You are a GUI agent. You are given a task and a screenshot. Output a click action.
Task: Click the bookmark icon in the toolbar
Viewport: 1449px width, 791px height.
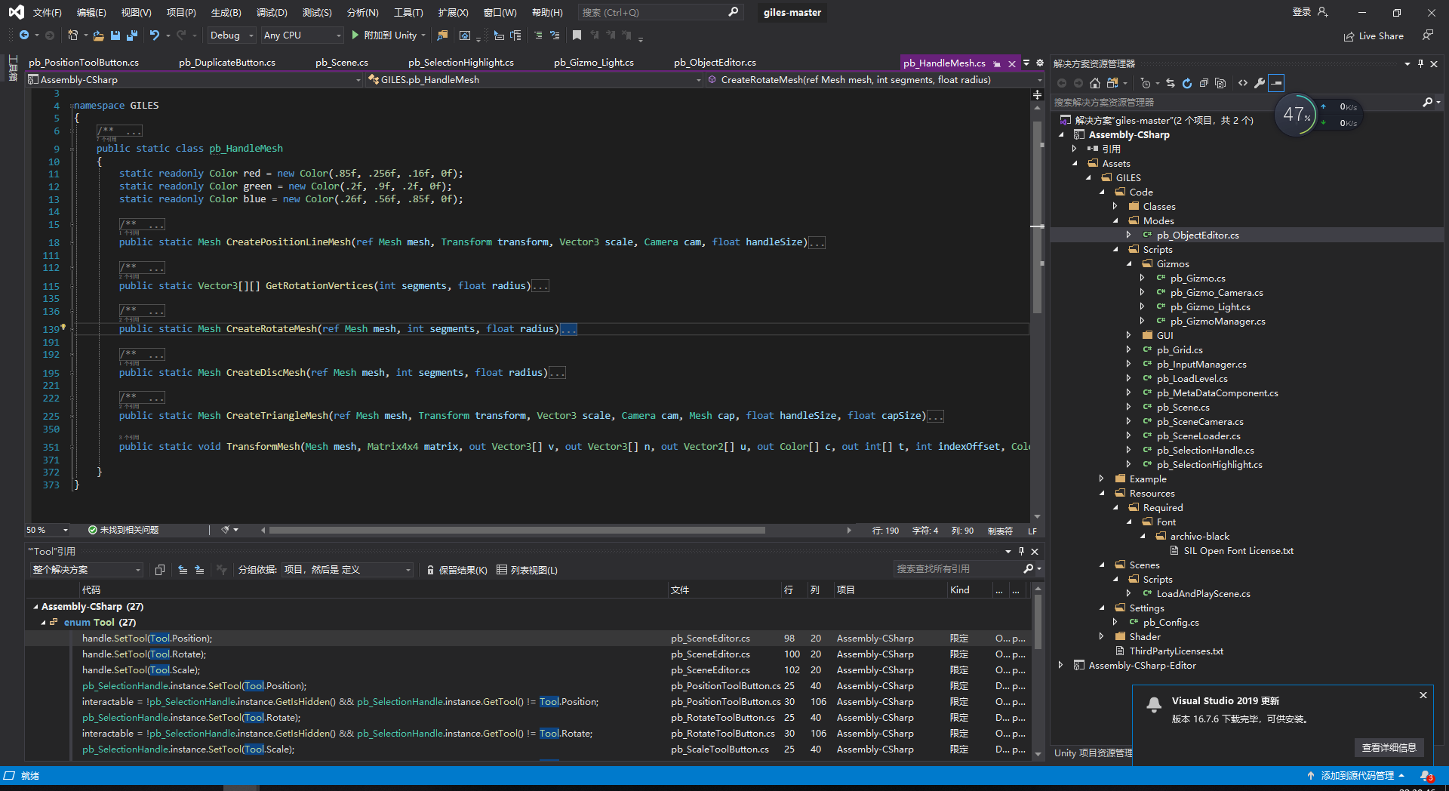pos(577,35)
